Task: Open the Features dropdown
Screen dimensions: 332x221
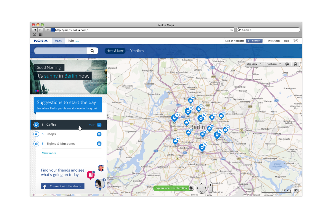Action: pyautogui.click(x=274, y=64)
